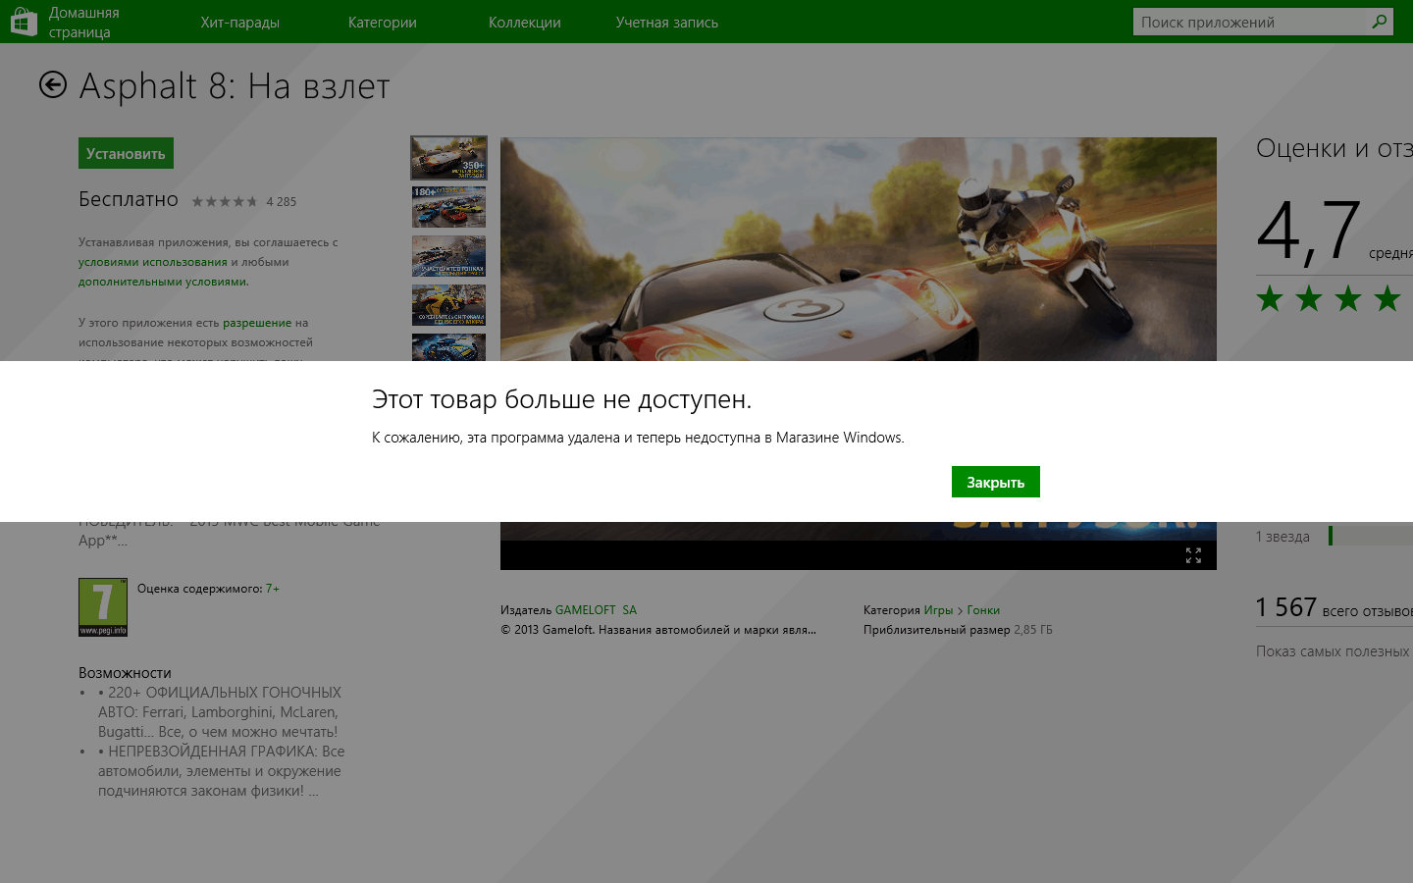Open the Хит-парады menu item

click(240, 23)
